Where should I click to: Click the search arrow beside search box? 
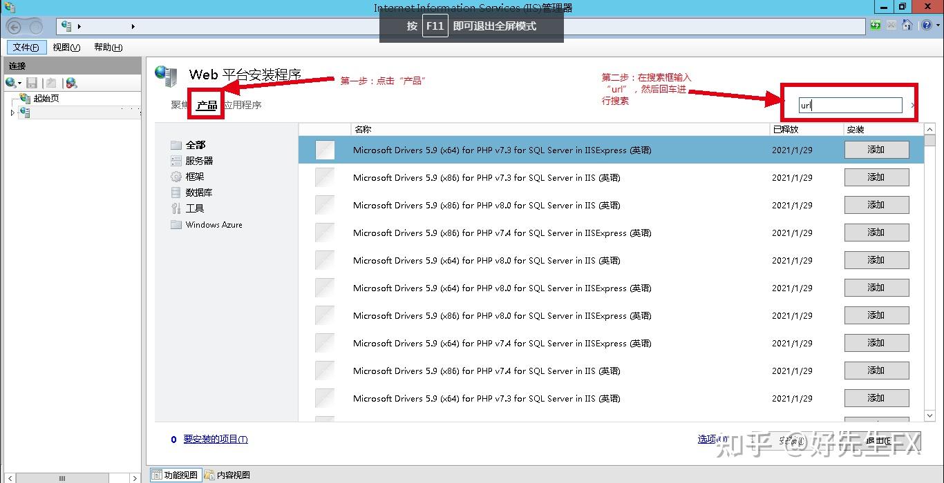click(913, 106)
